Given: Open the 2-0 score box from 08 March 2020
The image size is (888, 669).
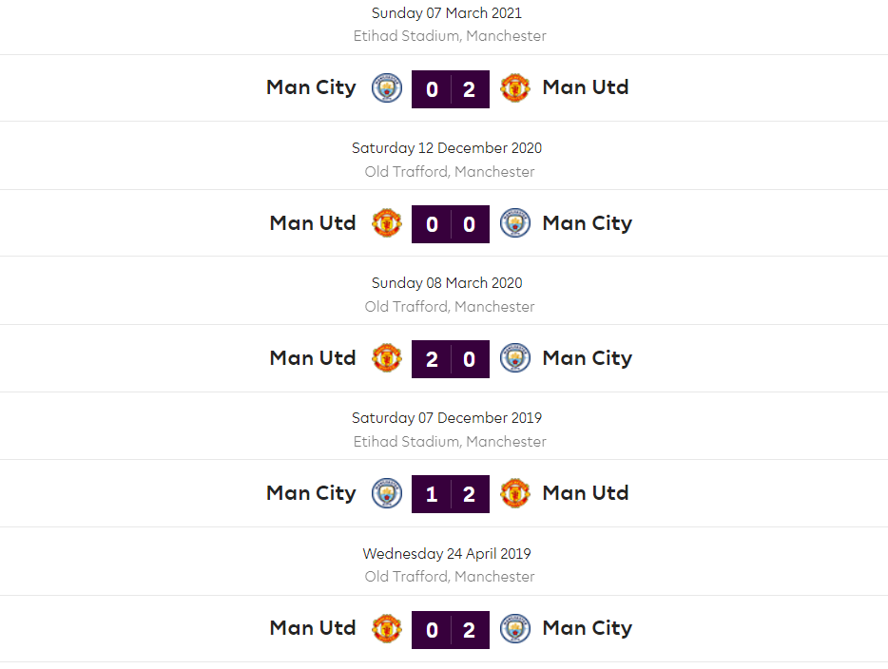Looking at the screenshot, I should (451, 359).
